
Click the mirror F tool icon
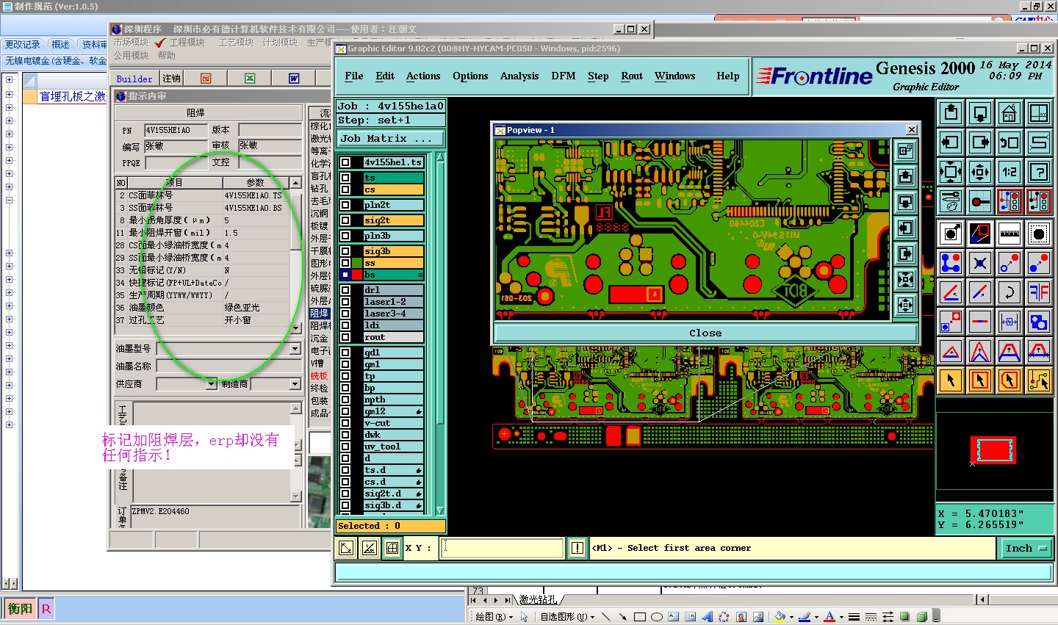tap(1038, 292)
